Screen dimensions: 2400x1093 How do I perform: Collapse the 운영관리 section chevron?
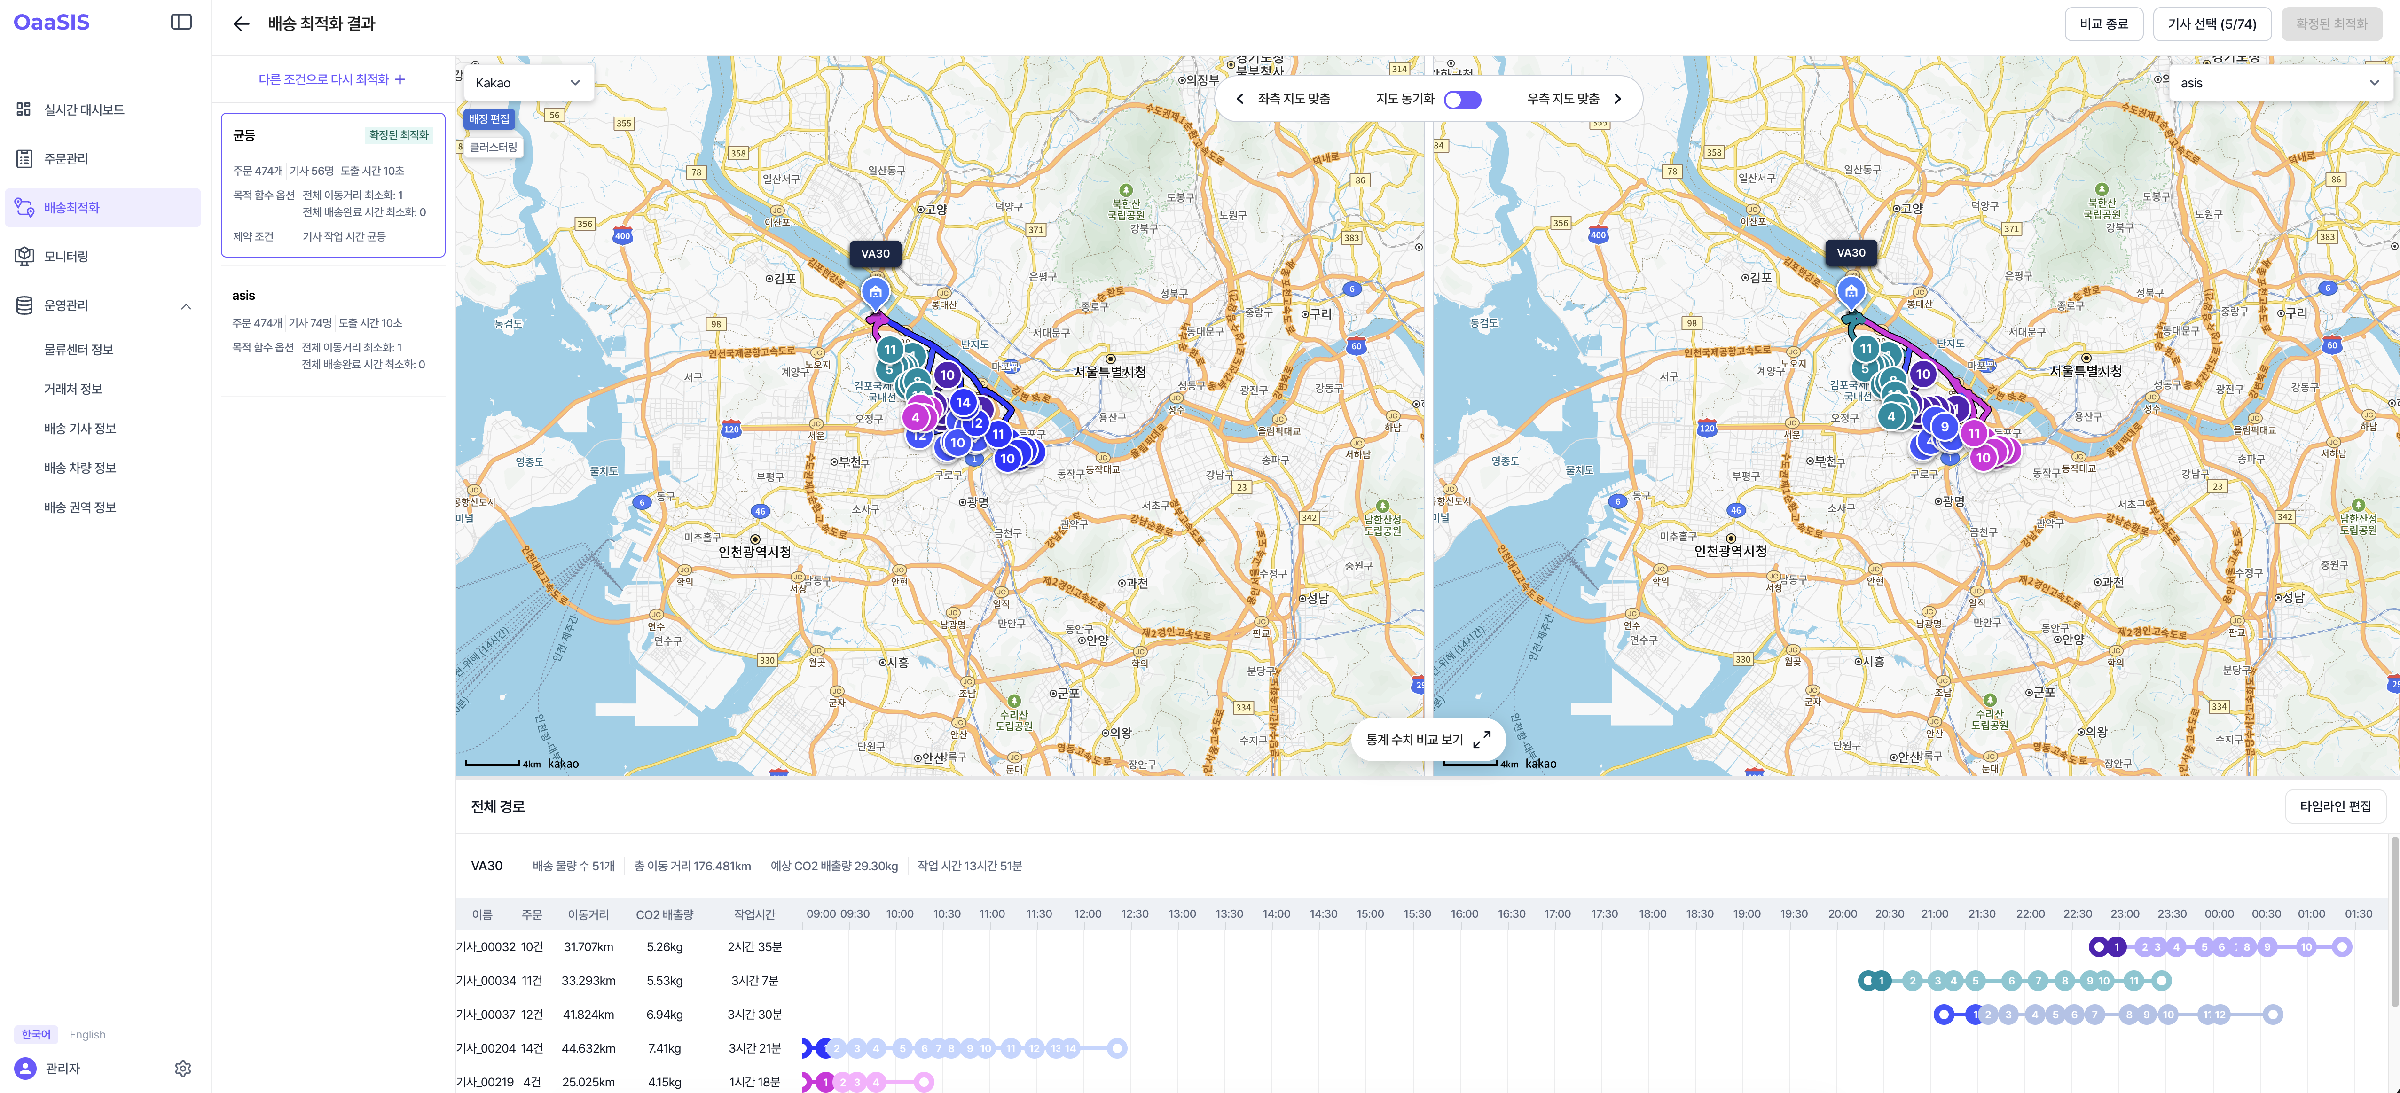pos(186,305)
